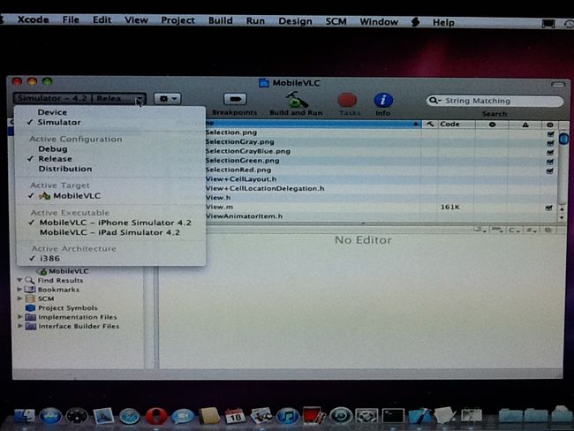This screenshot has width=574, height=431.
Task: Open iCal calendar from the Dock
Action: (235, 416)
